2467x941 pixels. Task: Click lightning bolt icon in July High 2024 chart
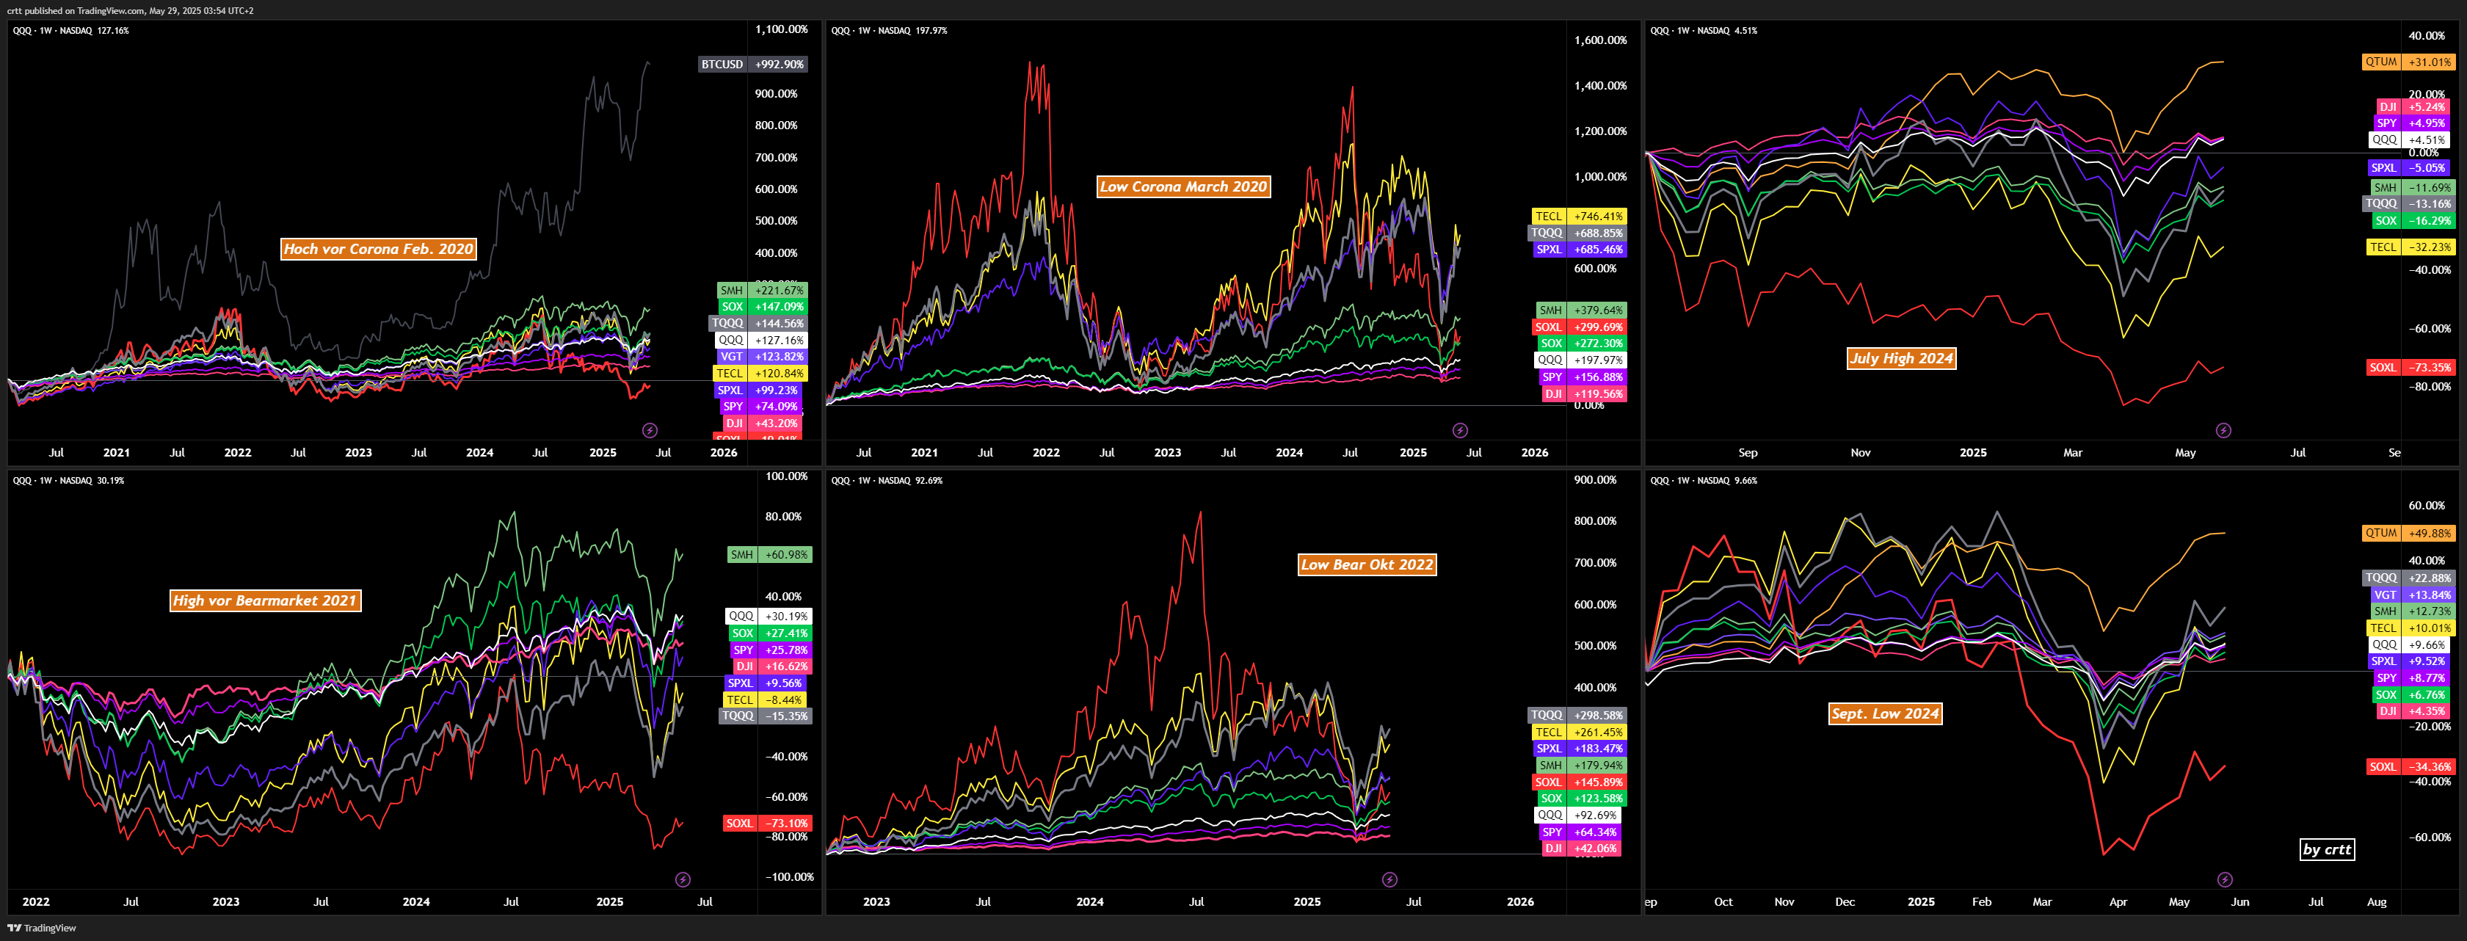point(2224,431)
